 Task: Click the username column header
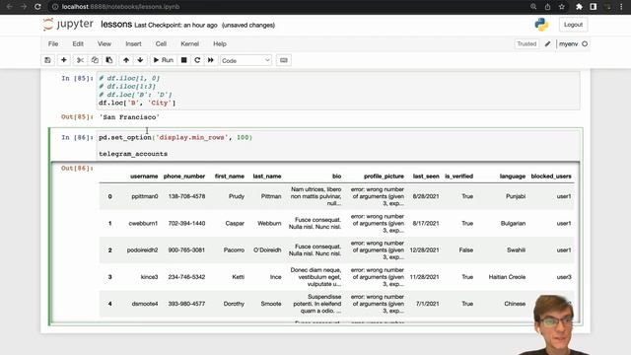(x=144, y=177)
